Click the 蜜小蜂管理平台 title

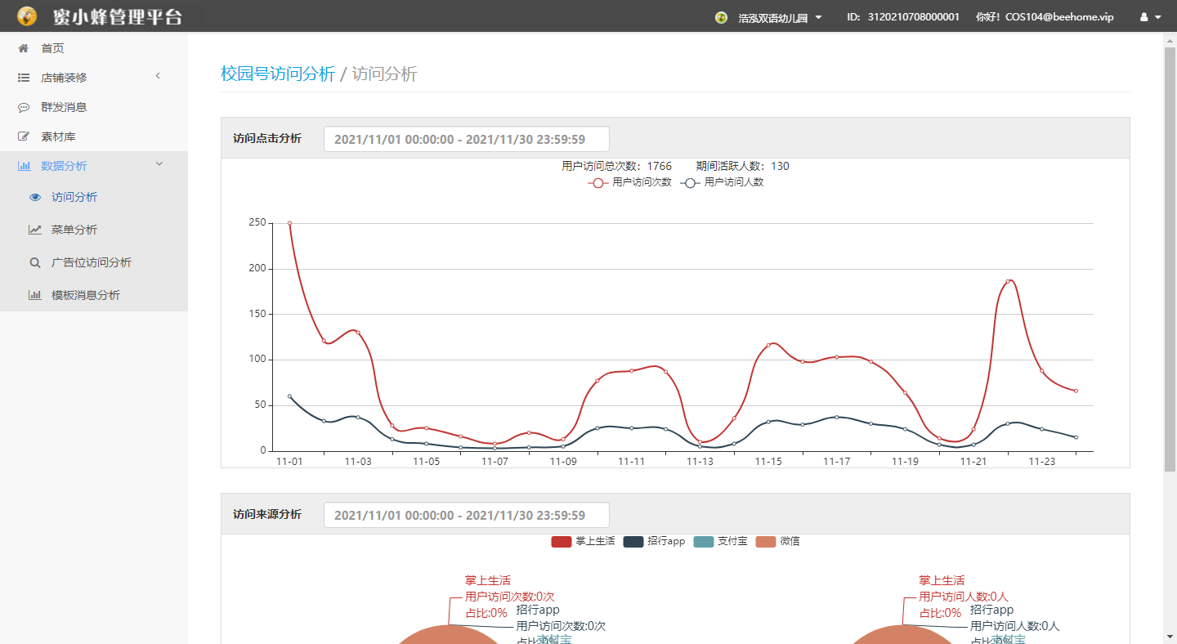tap(118, 16)
